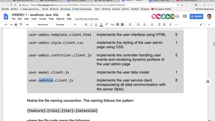215x121 pixels.
Task: Open the Add-ons menu
Action: tap(60, 19)
